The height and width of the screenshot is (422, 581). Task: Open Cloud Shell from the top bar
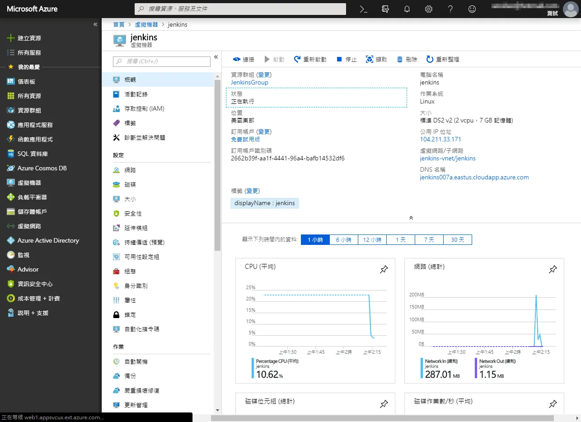click(x=363, y=9)
